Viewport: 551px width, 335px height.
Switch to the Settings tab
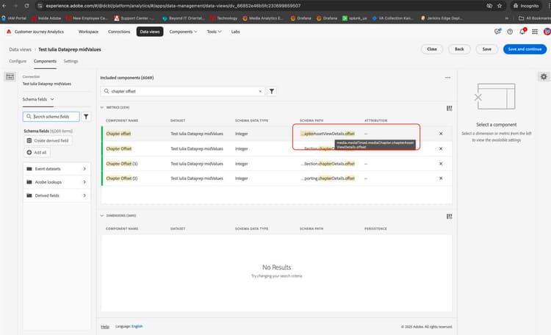pyautogui.click(x=71, y=61)
